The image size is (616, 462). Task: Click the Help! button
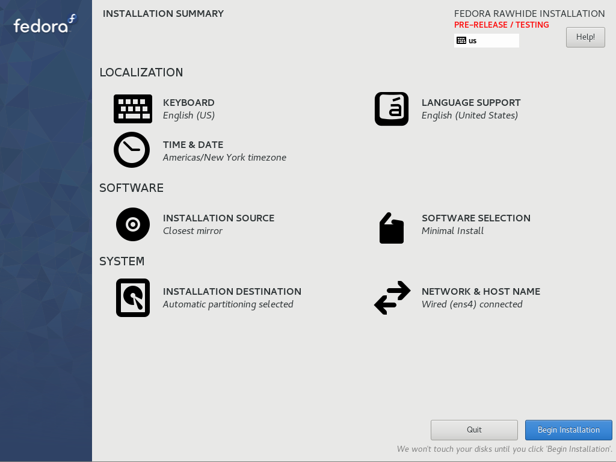(x=585, y=37)
